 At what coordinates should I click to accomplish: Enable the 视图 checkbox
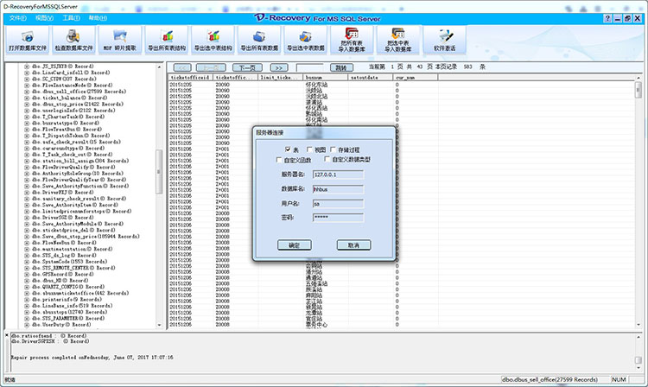pos(309,149)
